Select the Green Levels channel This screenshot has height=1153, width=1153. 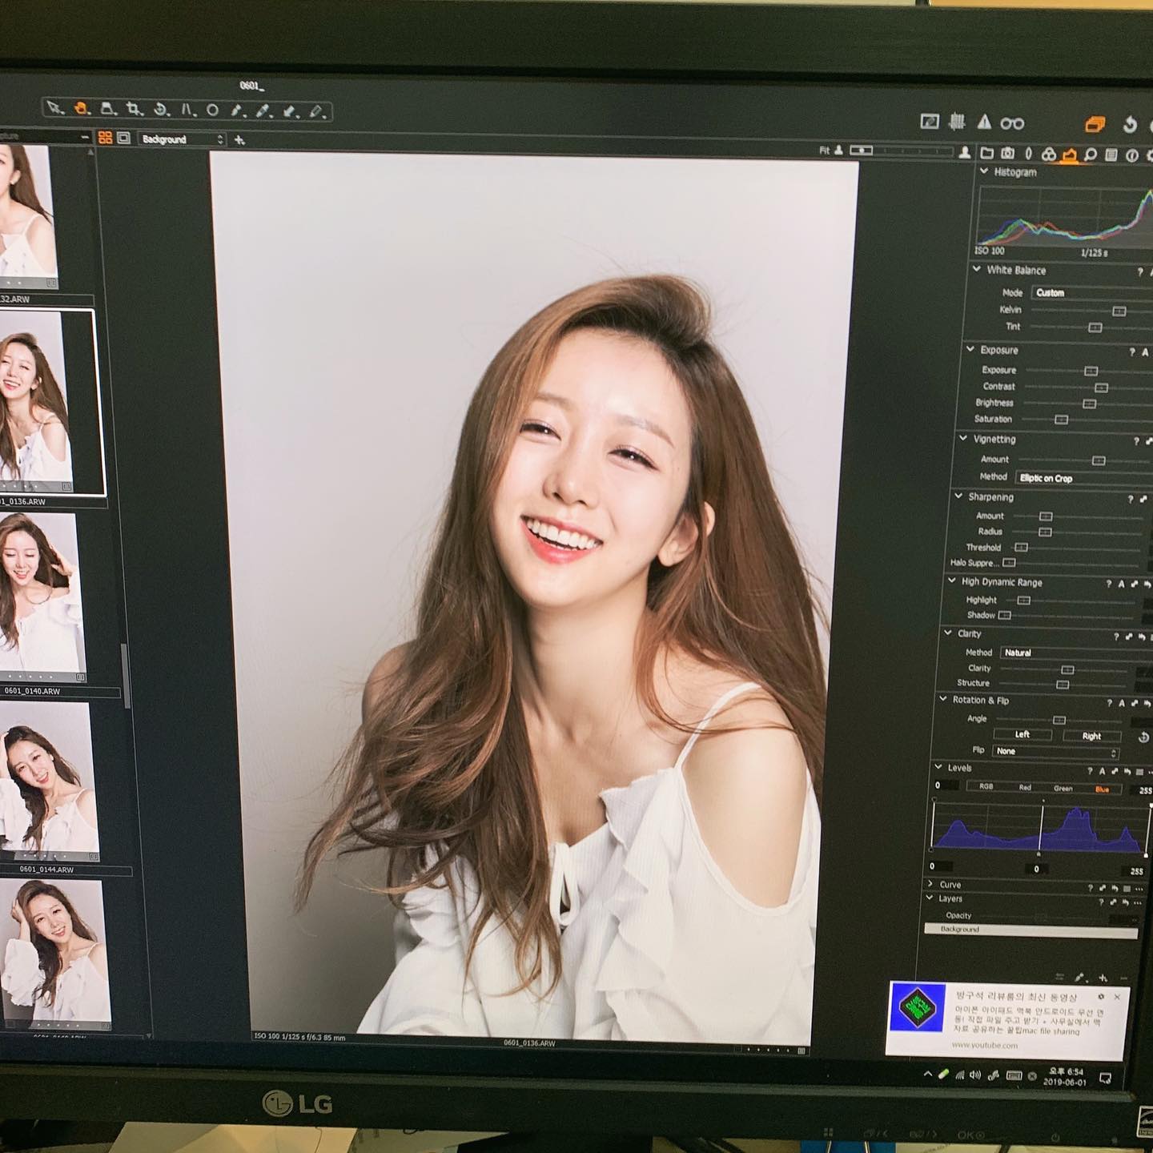point(1063,789)
